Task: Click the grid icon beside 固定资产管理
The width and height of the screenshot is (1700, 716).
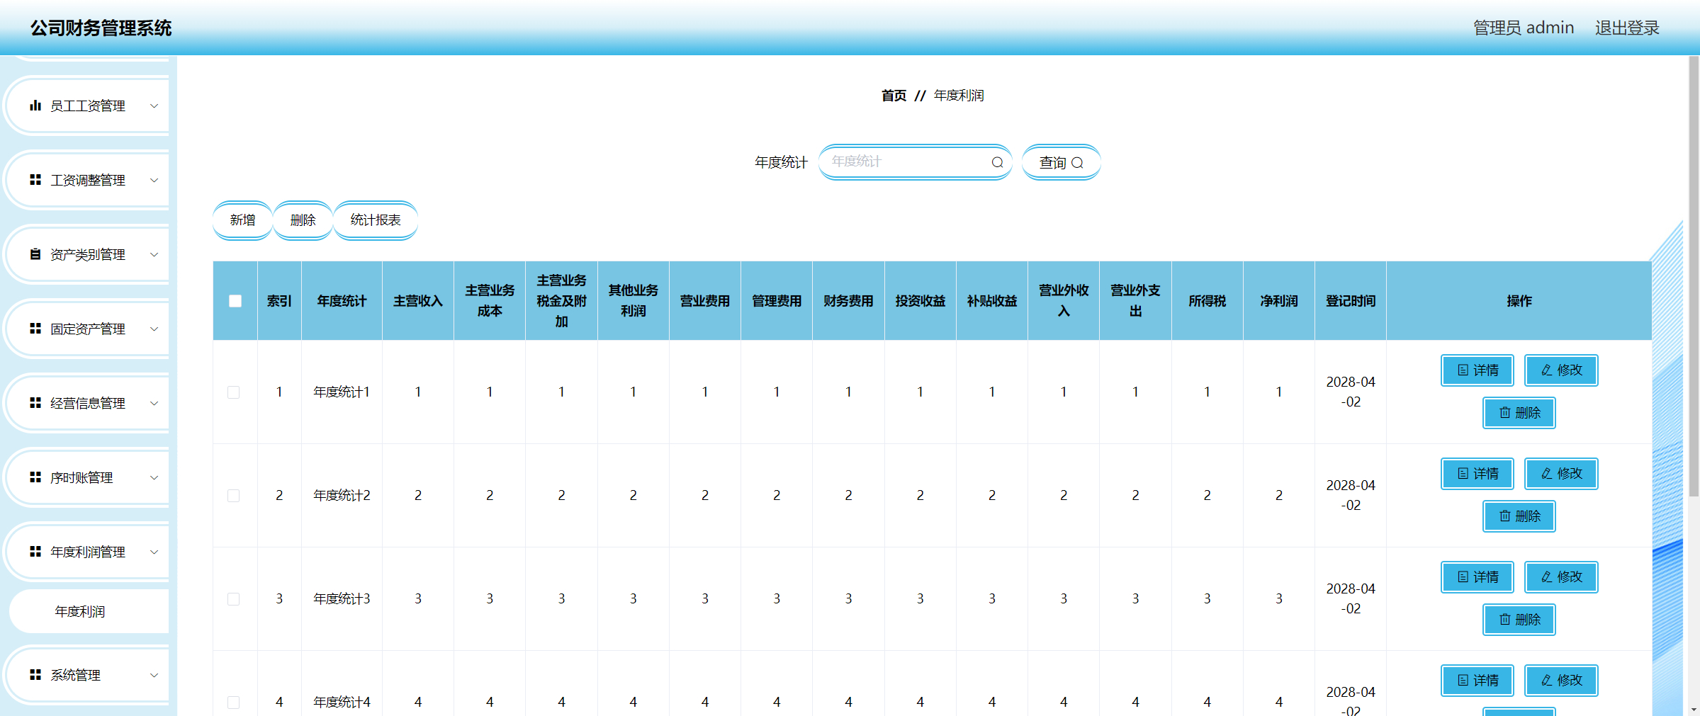Action: 35,329
